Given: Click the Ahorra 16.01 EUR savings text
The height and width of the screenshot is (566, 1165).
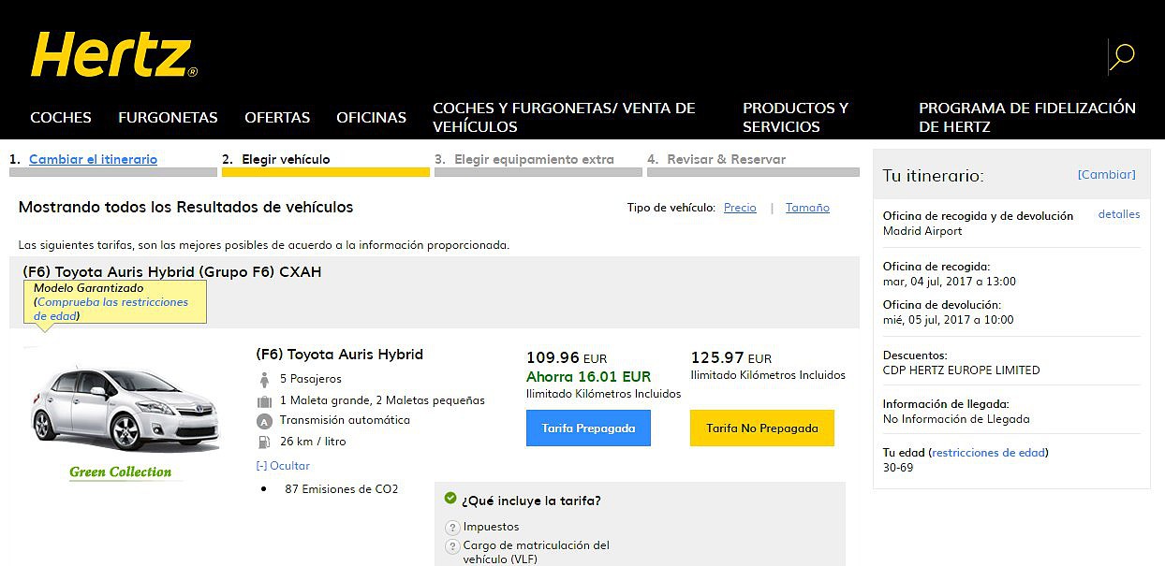Looking at the screenshot, I should (588, 377).
